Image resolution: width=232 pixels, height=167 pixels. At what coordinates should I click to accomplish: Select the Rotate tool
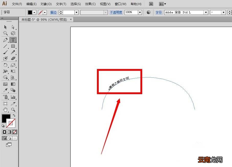click(x=5, y=65)
